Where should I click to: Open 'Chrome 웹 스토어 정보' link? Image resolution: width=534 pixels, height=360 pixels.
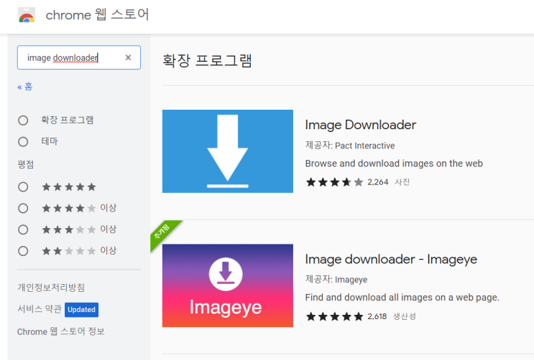[x=61, y=331]
